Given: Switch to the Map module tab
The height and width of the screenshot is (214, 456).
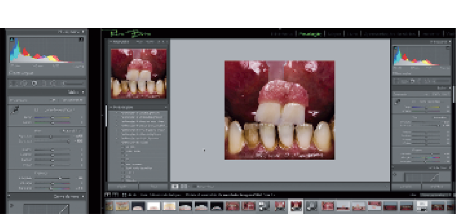Looking at the screenshot, I should [x=334, y=34].
